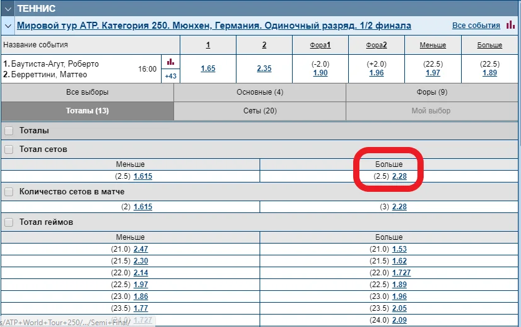This screenshot has height=327, width=521.
Task: Pick games over (22.5) odds 1.89 in list
Action: click(399, 285)
